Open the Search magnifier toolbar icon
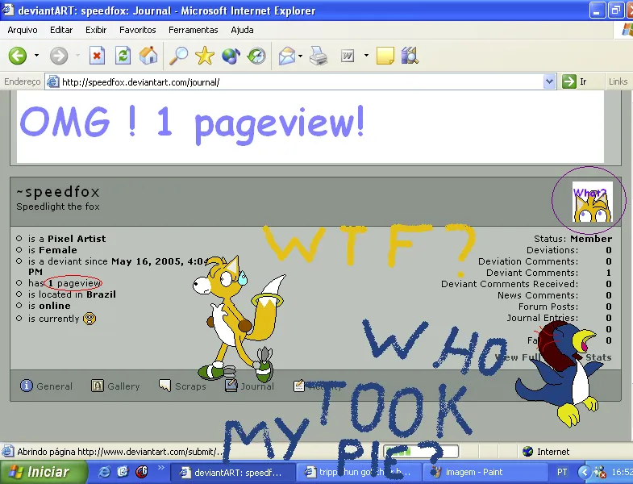This screenshot has width=633, height=484. coord(177,56)
